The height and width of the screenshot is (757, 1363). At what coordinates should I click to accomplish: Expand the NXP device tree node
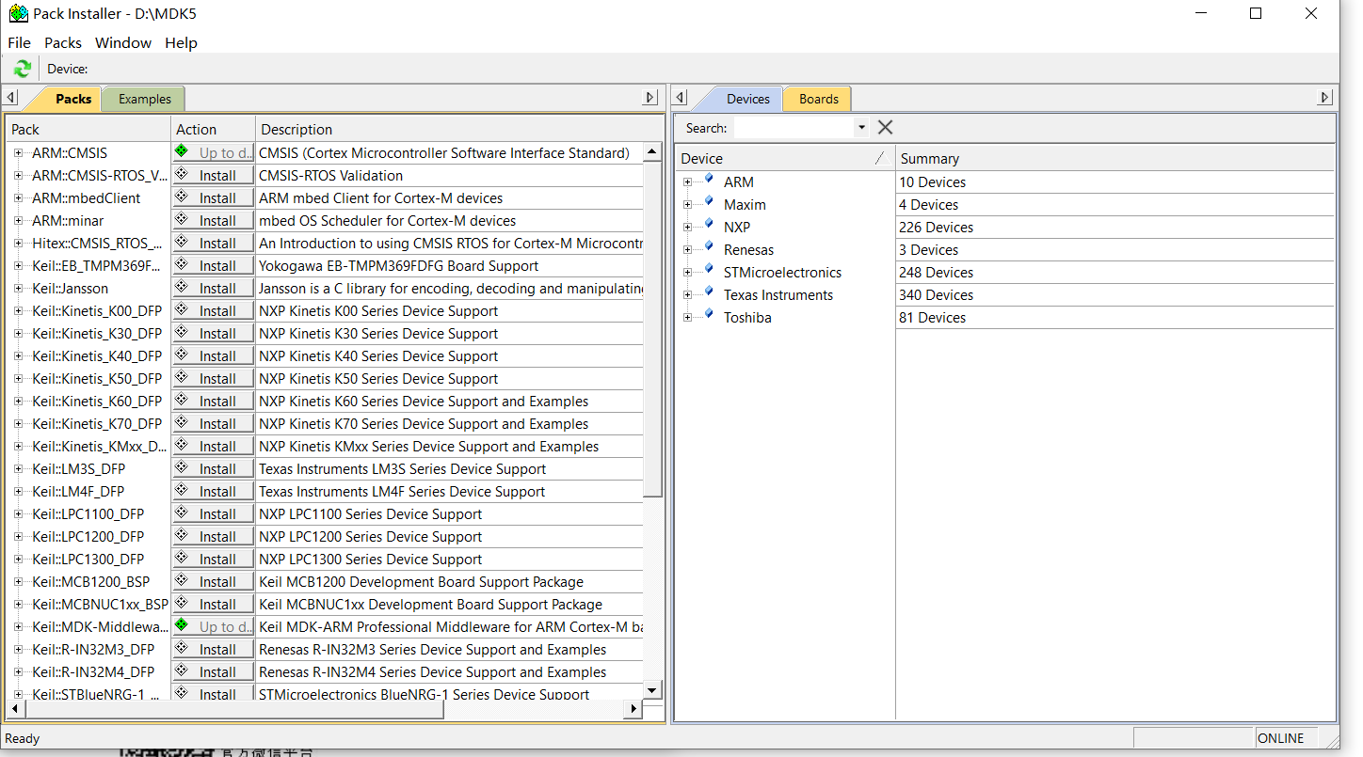coord(687,227)
